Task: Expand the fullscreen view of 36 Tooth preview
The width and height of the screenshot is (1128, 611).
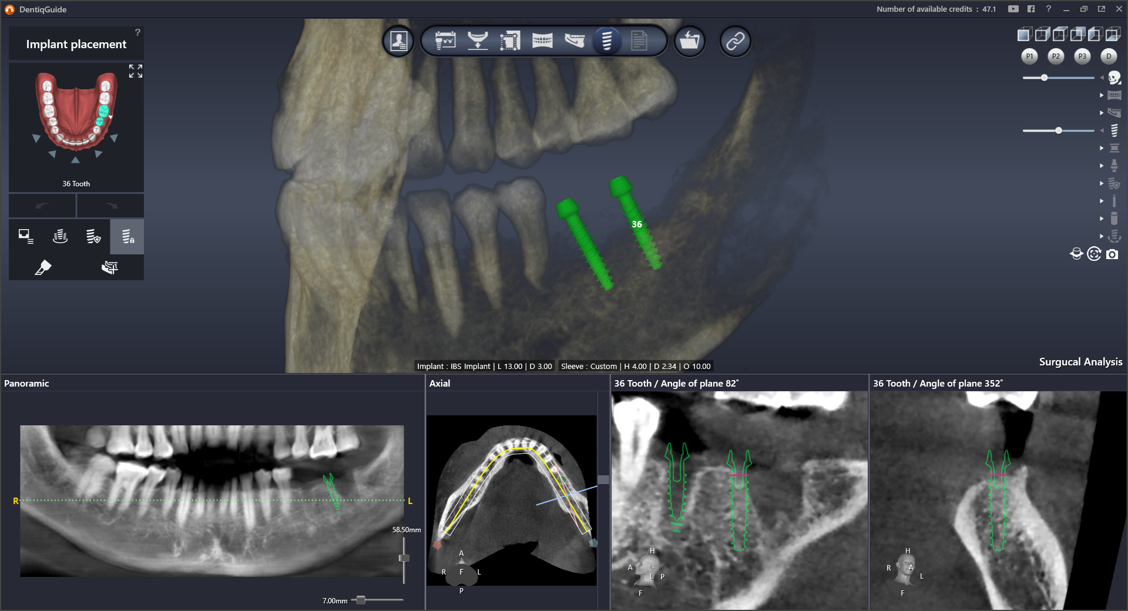Action: 136,70
